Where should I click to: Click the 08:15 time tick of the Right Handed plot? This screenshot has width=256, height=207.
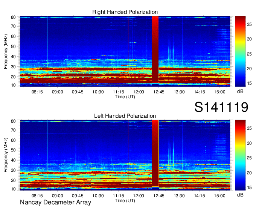[37, 92]
